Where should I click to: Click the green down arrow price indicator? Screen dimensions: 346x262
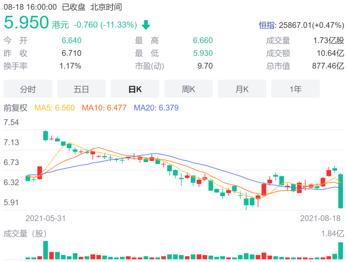(x=146, y=24)
